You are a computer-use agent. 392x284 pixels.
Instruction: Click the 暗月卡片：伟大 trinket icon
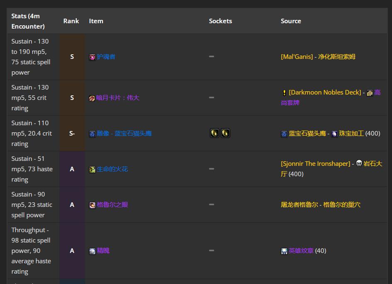92,98
